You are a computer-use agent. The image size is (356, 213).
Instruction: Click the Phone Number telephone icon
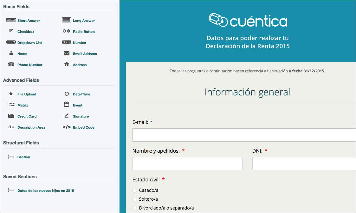[x=11, y=64]
